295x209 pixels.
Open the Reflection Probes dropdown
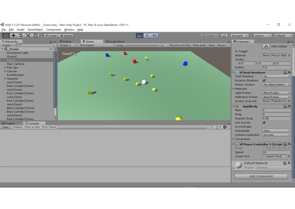point(276,97)
